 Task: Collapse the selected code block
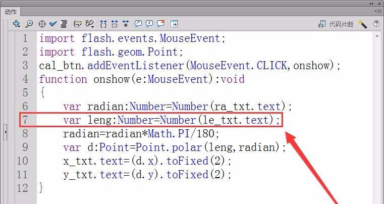click(x=115, y=24)
